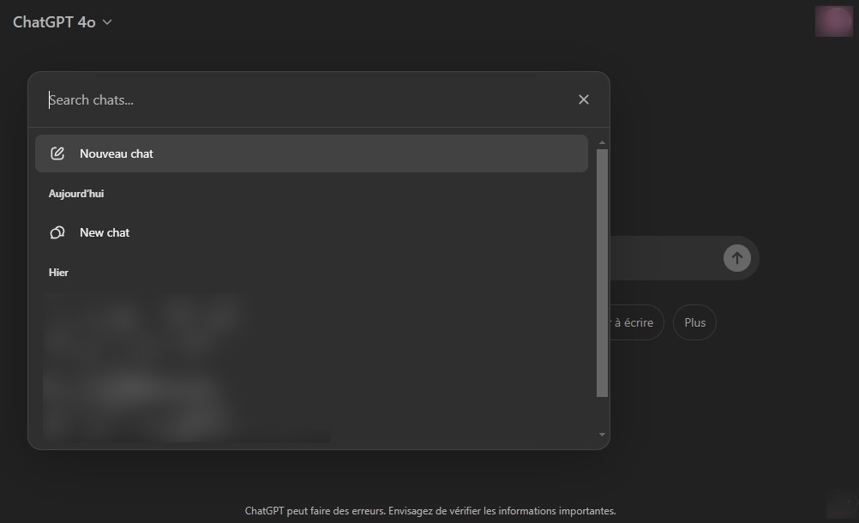
Task: Click the scrollbar up arrow in chat list
Action: click(602, 142)
